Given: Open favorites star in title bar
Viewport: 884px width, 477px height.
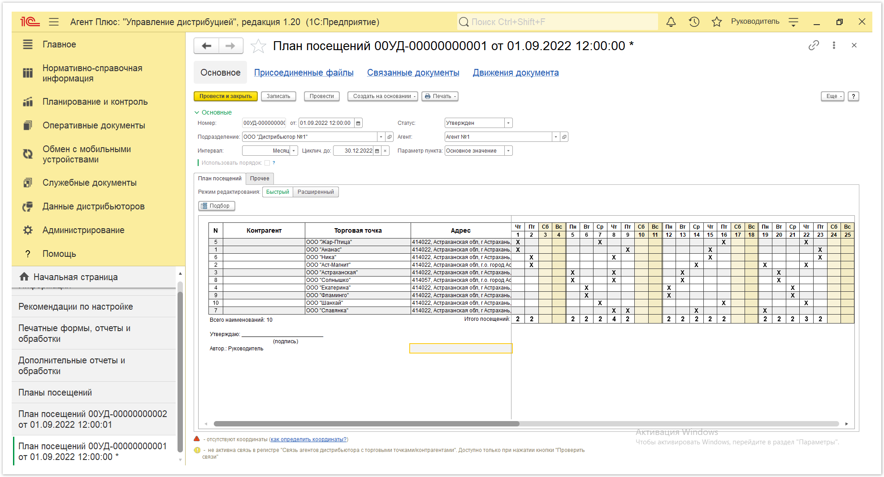Looking at the screenshot, I should point(716,21).
